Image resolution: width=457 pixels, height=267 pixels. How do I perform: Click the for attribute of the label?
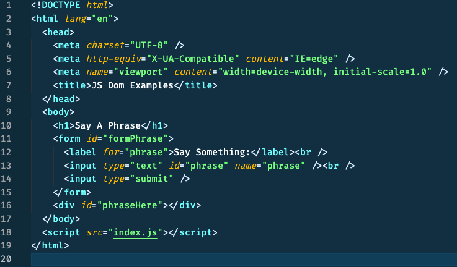(111, 152)
